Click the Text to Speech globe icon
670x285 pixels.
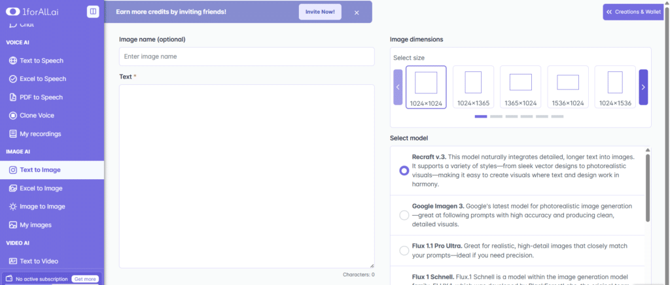pos(13,61)
